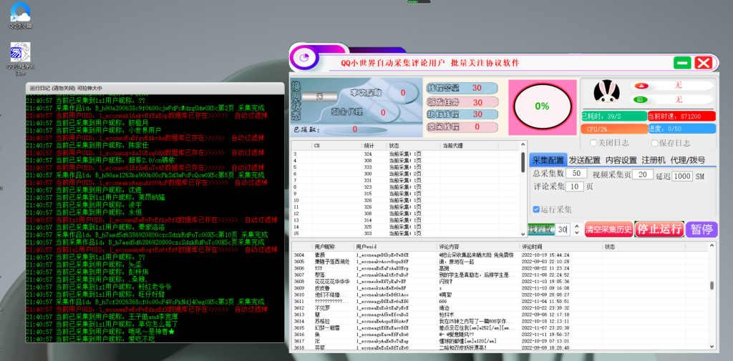Open the QQ Browser desktop shortcut
This screenshot has height=361, width=733.
coord(20,14)
